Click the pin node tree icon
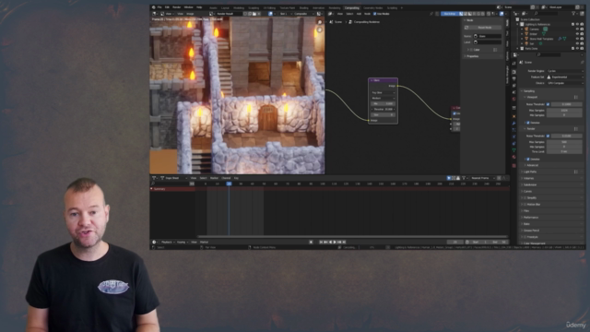590x332 pixels. click(431, 14)
